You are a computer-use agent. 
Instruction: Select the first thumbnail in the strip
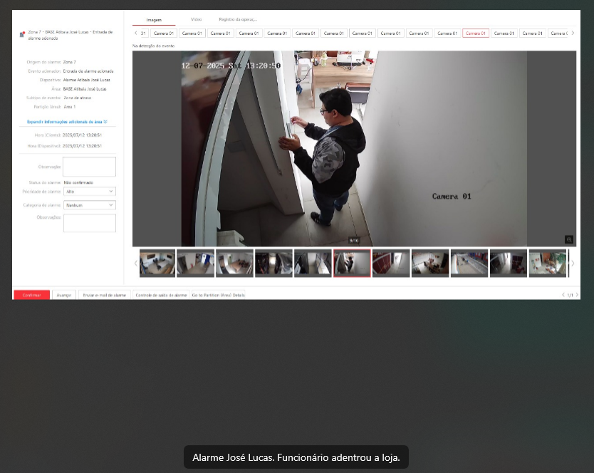click(x=157, y=263)
